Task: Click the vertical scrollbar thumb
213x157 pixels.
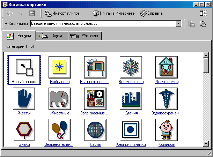Action: tap(206, 65)
